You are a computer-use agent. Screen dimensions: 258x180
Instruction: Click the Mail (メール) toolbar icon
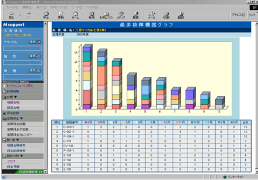(x=151, y=15)
